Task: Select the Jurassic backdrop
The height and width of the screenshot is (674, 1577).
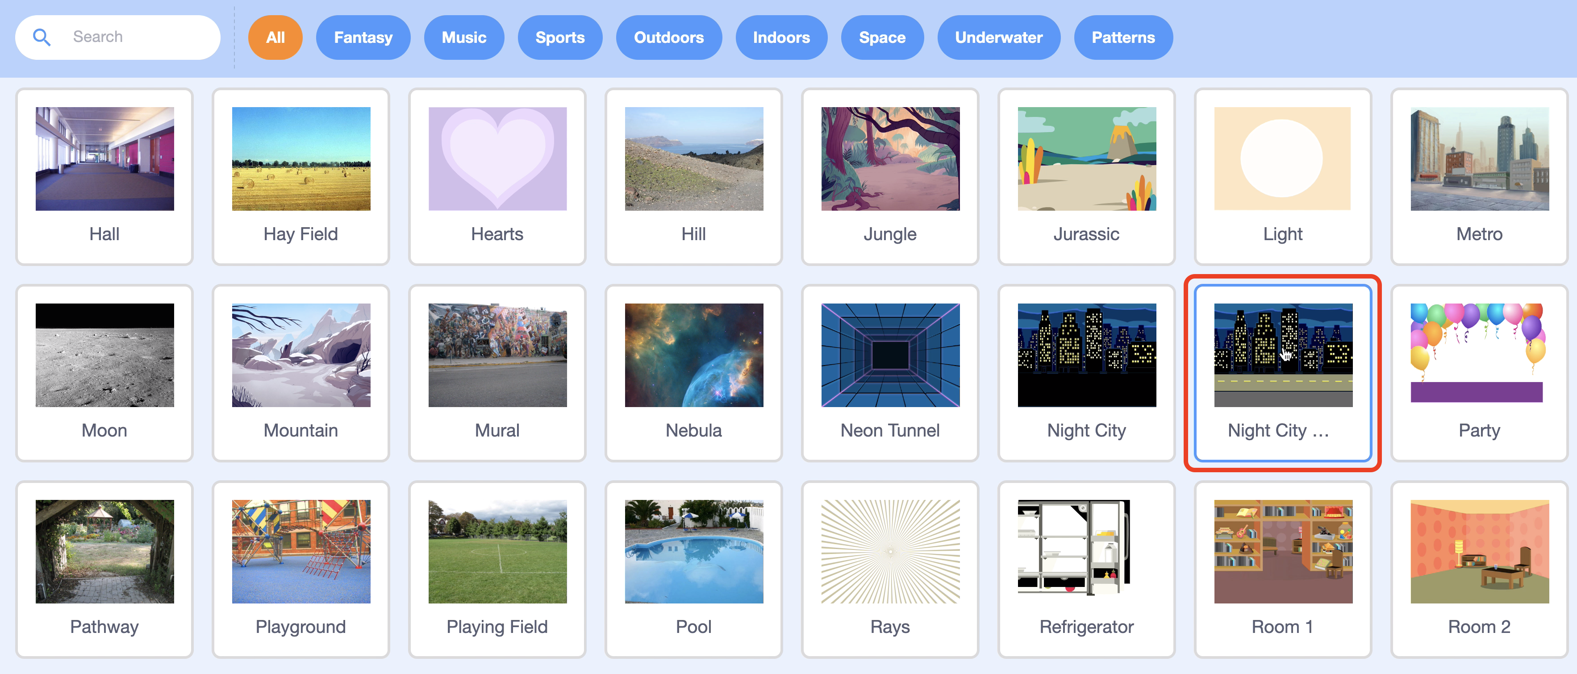Action: [1086, 176]
